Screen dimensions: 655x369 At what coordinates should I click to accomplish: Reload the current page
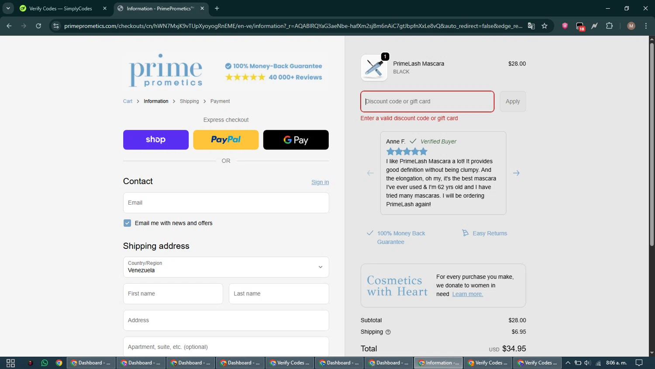click(38, 26)
